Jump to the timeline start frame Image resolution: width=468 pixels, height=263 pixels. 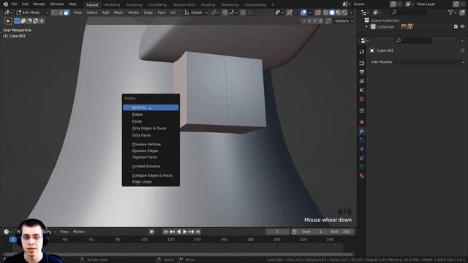click(x=166, y=232)
